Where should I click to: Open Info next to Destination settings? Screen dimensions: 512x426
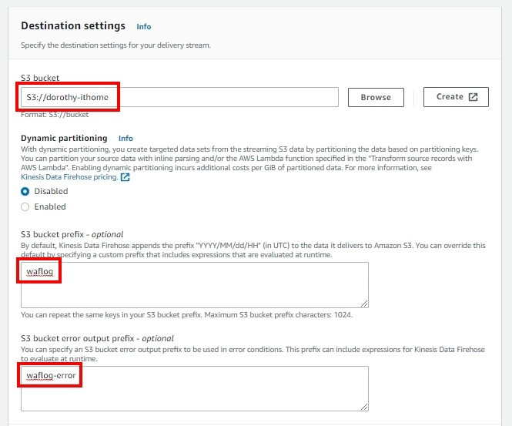pos(143,27)
